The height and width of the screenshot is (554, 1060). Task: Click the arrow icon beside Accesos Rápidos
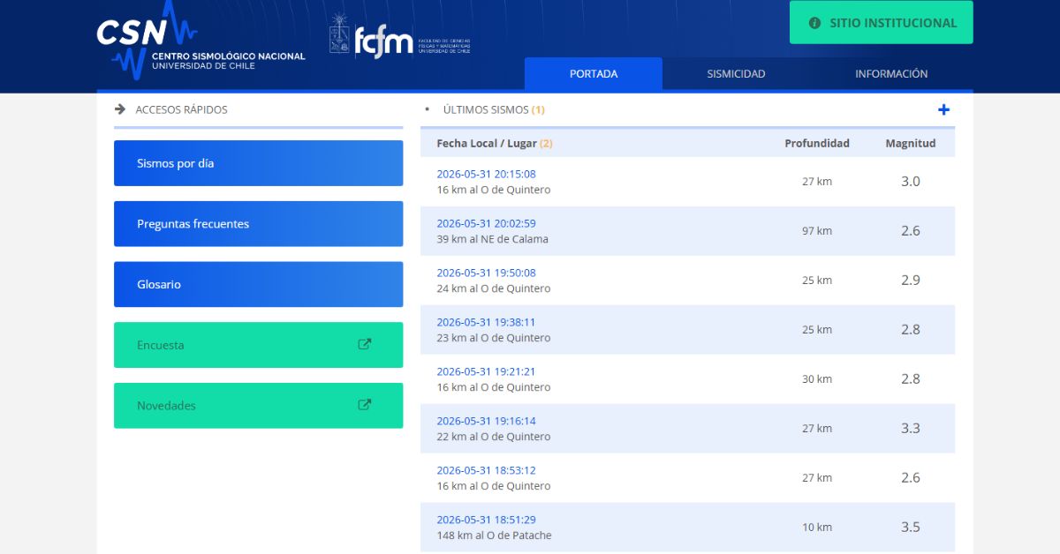(x=120, y=109)
